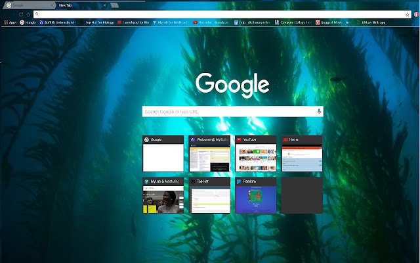Bookmark this page with the star icon
The image size is (420, 263).
coord(408,14)
